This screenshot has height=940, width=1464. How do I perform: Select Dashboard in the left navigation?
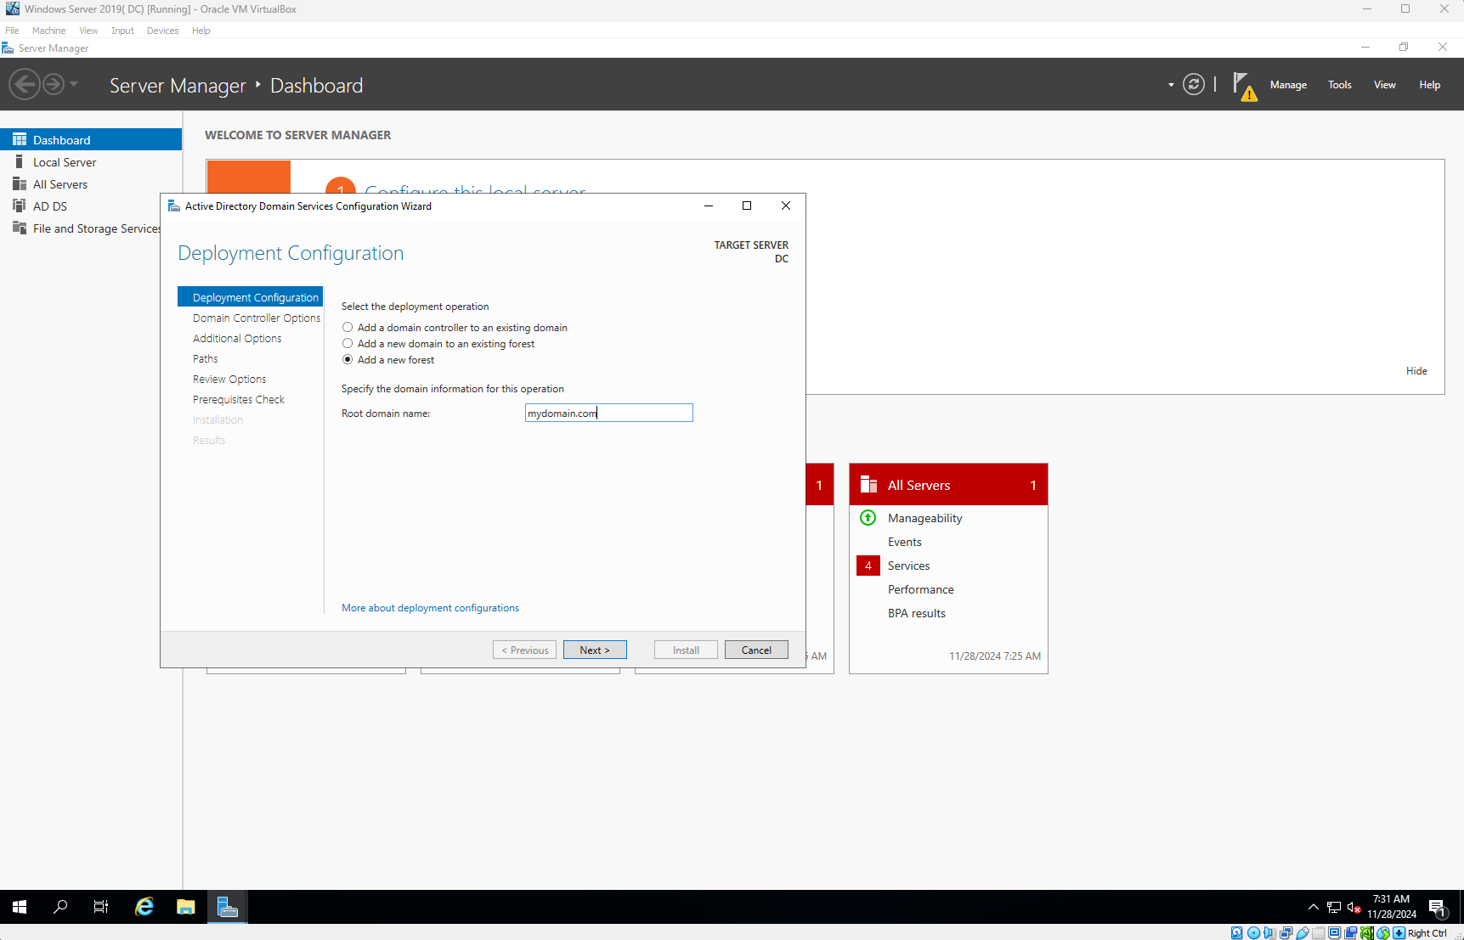click(x=91, y=140)
